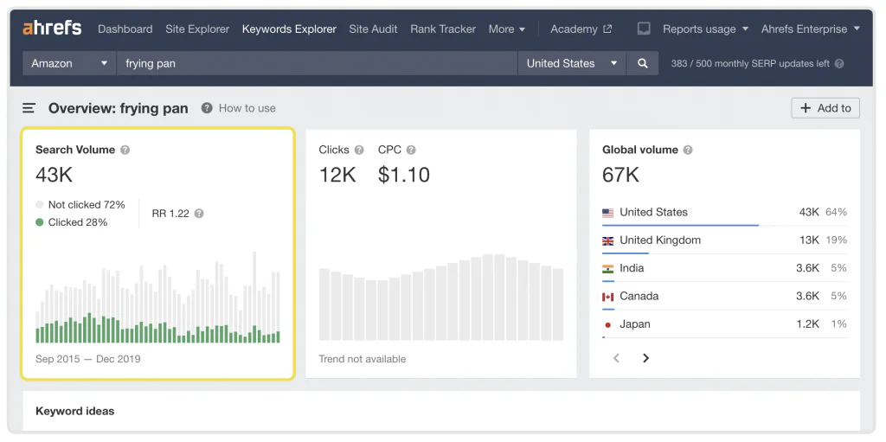This screenshot has width=886, height=442.
Task: Click the Canada country row label
Action: [x=639, y=296]
